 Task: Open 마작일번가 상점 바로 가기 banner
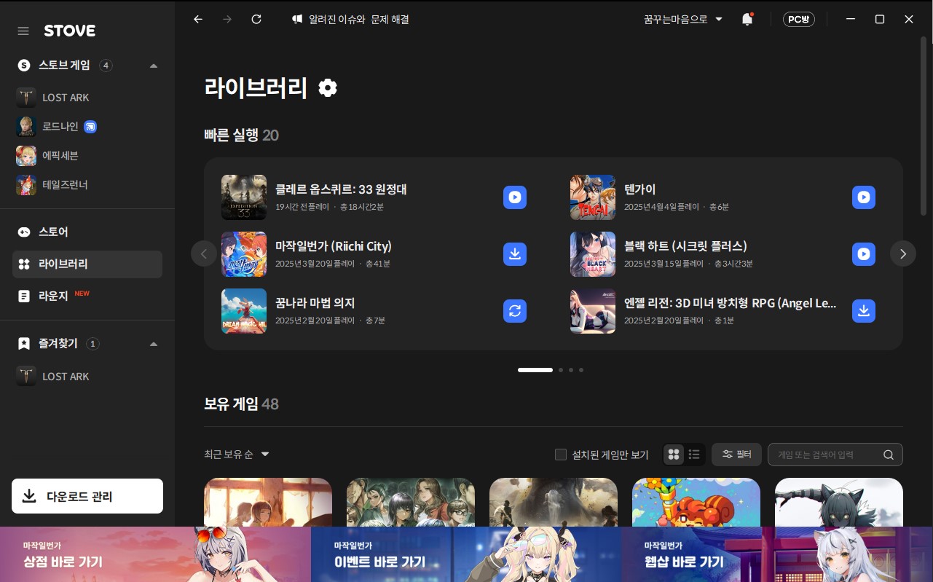coord(155,554)
